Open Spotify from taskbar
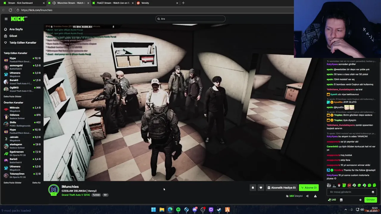 pos(178,210)
